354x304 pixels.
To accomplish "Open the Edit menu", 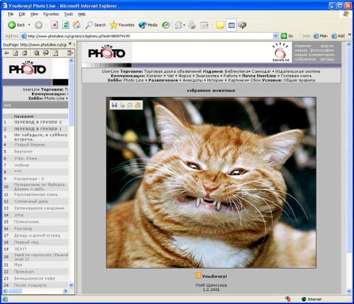I will [x=22, y=14].
